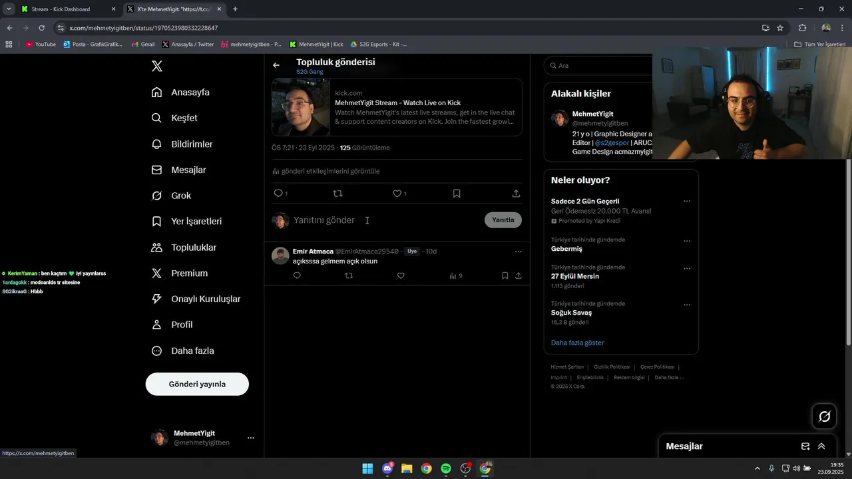Open Yer İşaretleri bookmarks
This screenshot has height=479, width=852.
pos(186,222)
